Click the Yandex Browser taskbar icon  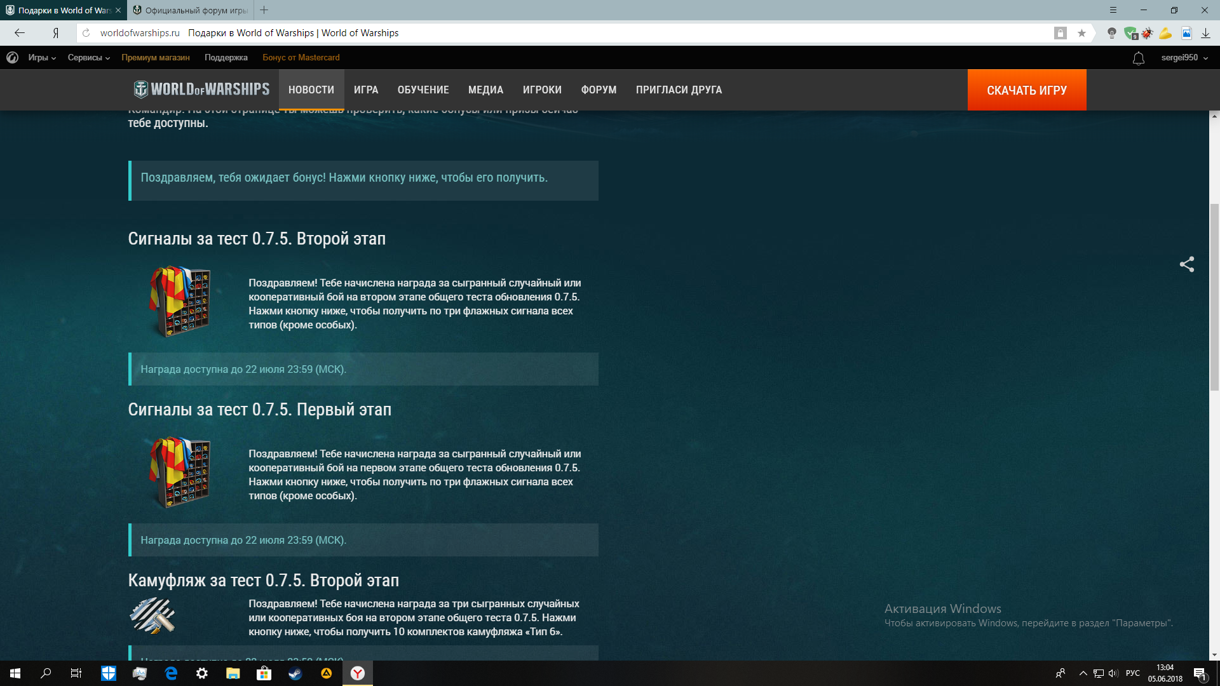point(358,673)
